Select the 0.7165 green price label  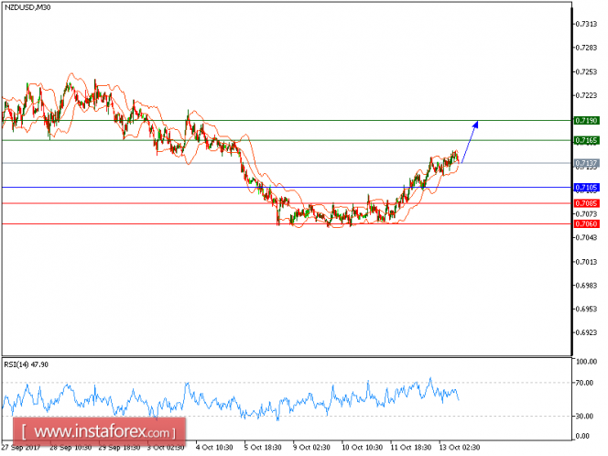pos(586,140)
